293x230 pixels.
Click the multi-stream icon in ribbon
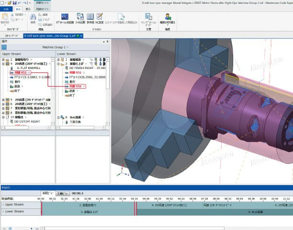point(91,17)
